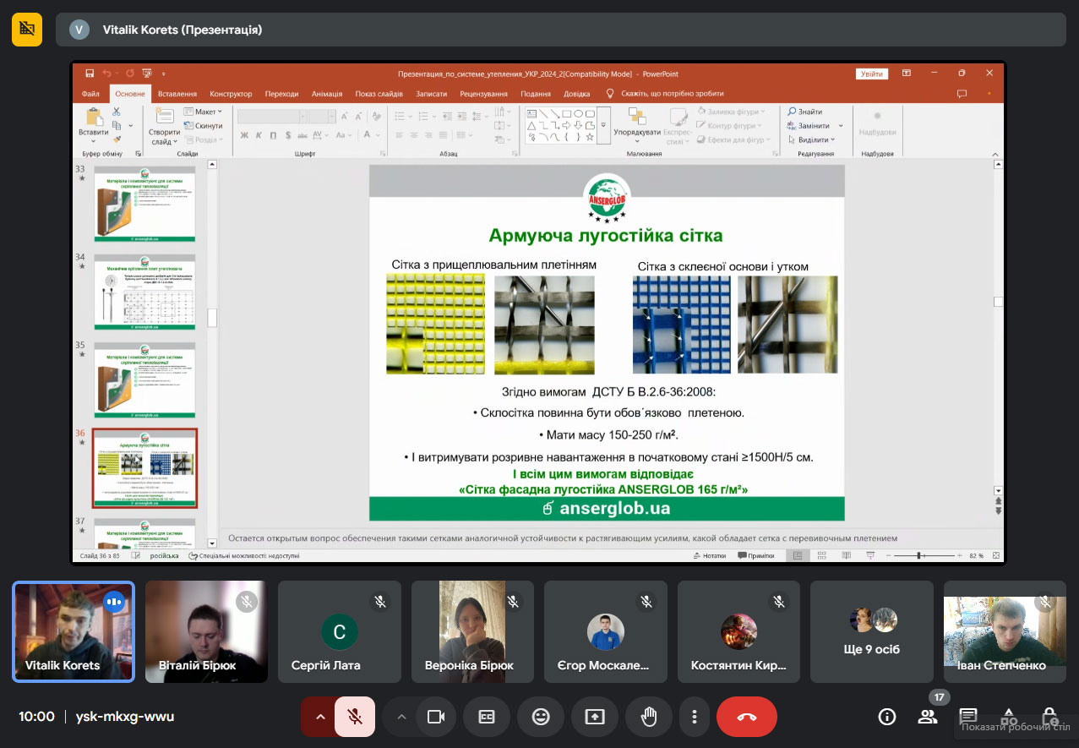Switch to the Анімація ribbon tab
The width and height of the screenshot is (1079, 748).
pyautogui.click(x=327, y=94)
